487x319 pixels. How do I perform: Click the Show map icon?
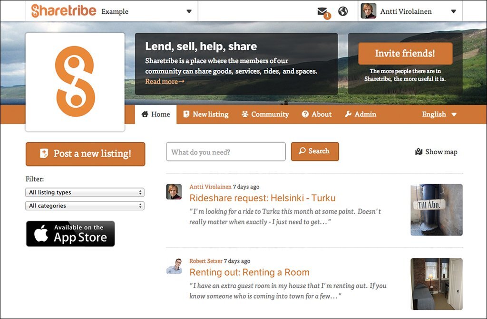tap(419, 151)
